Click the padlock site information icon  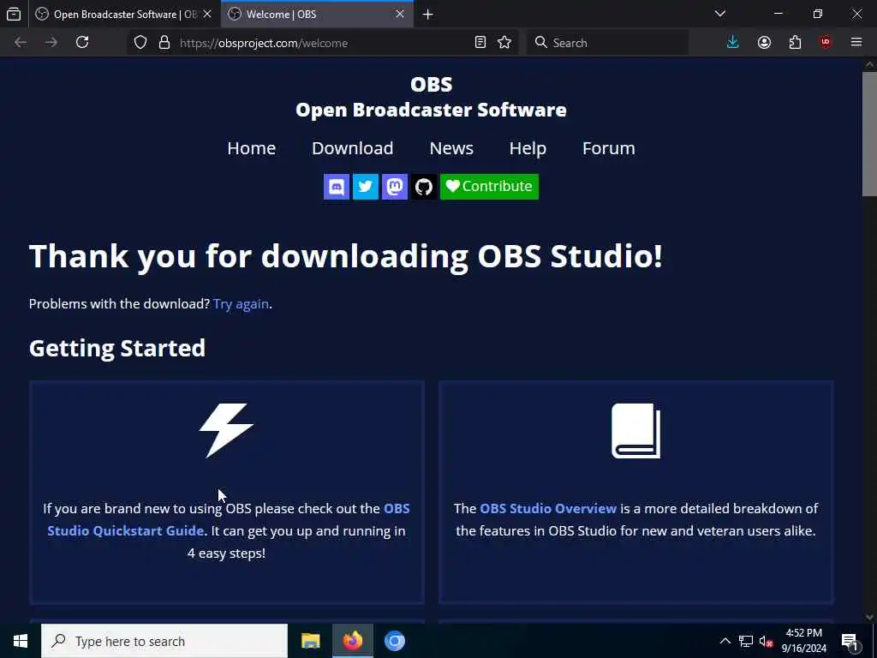[x=164, y=43]
